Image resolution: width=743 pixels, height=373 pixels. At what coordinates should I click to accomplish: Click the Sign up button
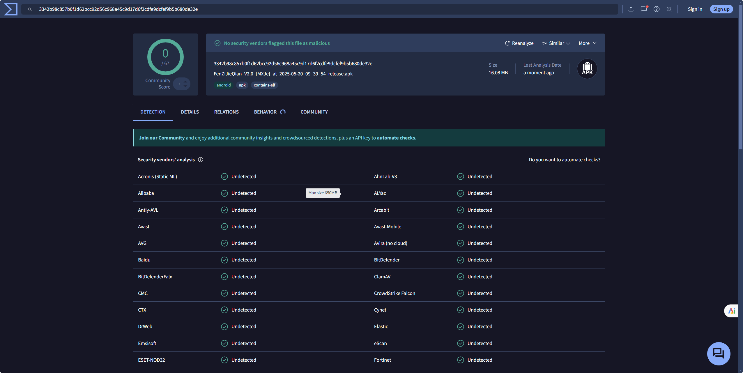tap(721, 9)
